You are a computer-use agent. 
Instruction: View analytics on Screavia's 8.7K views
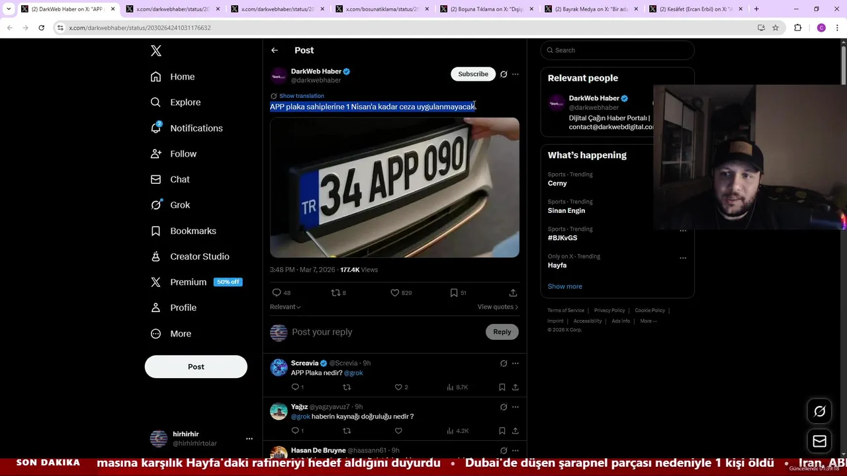tap(457, 387)
